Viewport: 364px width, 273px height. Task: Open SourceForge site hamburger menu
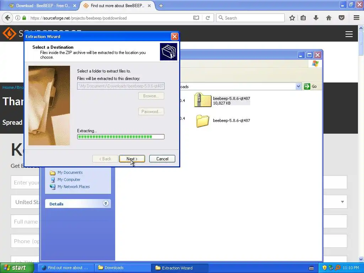click(349, 34)
